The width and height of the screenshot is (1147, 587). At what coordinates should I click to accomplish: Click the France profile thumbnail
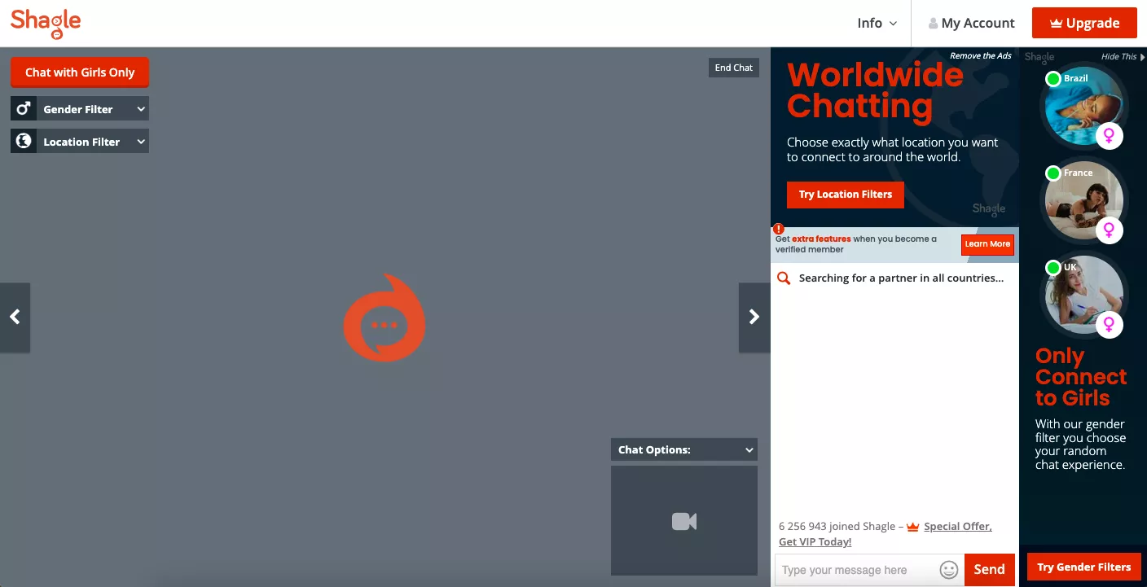click(1083, 201)
